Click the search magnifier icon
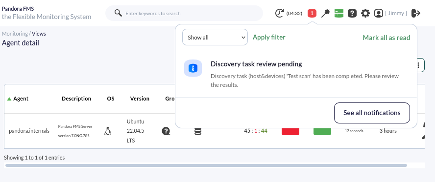Viewport: 435px width, 182px height. pos(118,13)
